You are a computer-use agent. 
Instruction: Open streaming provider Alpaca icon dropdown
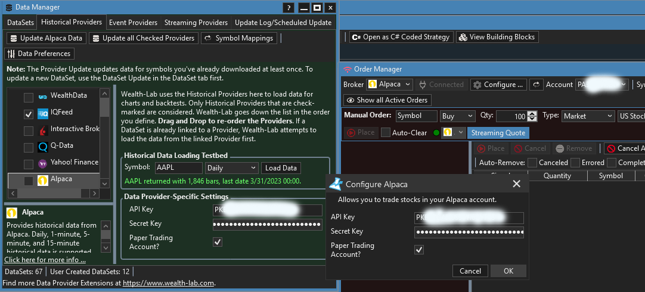pyautogui.click(x=454, y=132)
